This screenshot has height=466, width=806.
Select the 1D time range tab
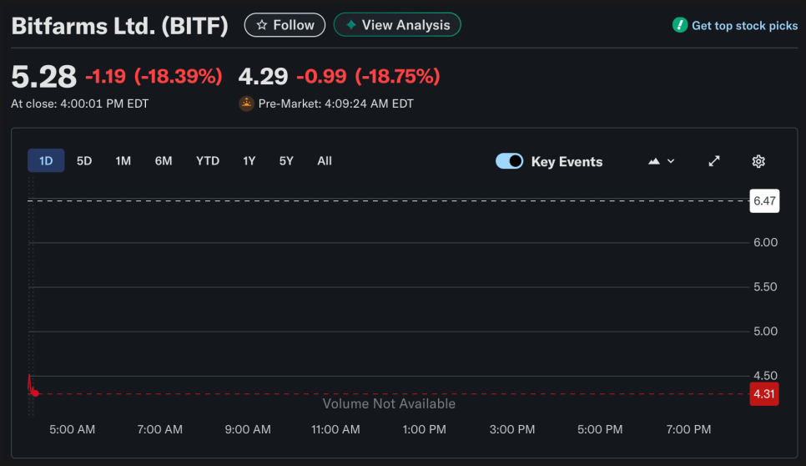pos(46,160)
